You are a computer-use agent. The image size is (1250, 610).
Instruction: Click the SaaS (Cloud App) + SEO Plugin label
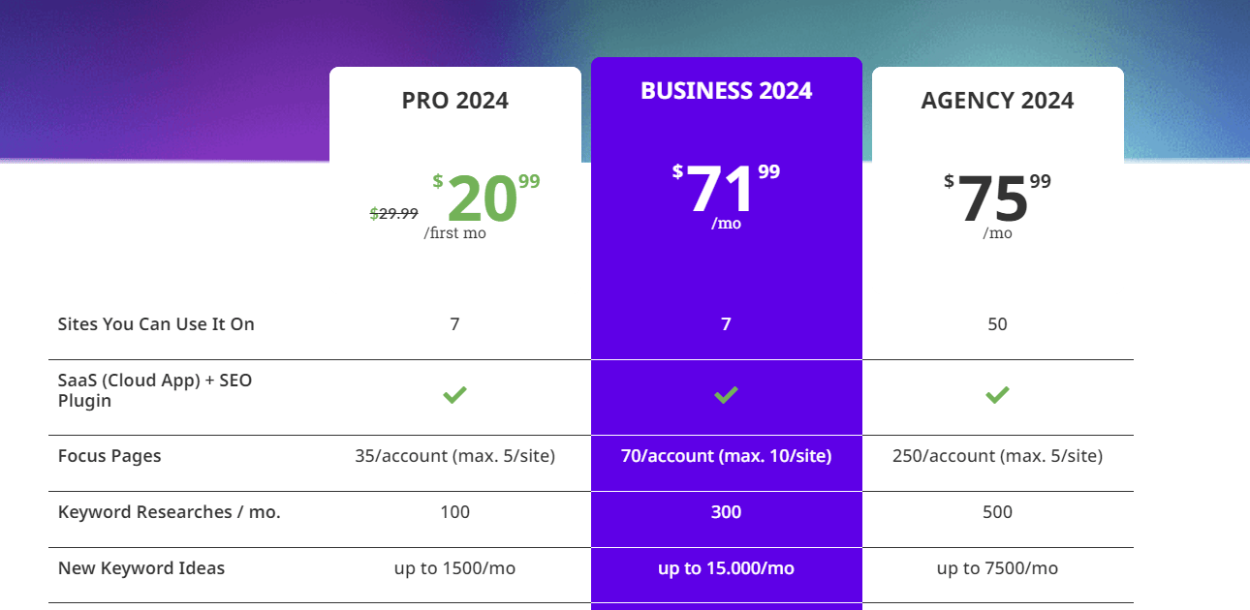point(155,390)
